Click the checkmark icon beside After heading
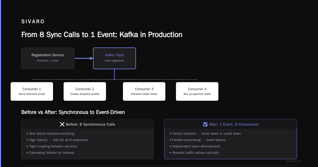 205,124
